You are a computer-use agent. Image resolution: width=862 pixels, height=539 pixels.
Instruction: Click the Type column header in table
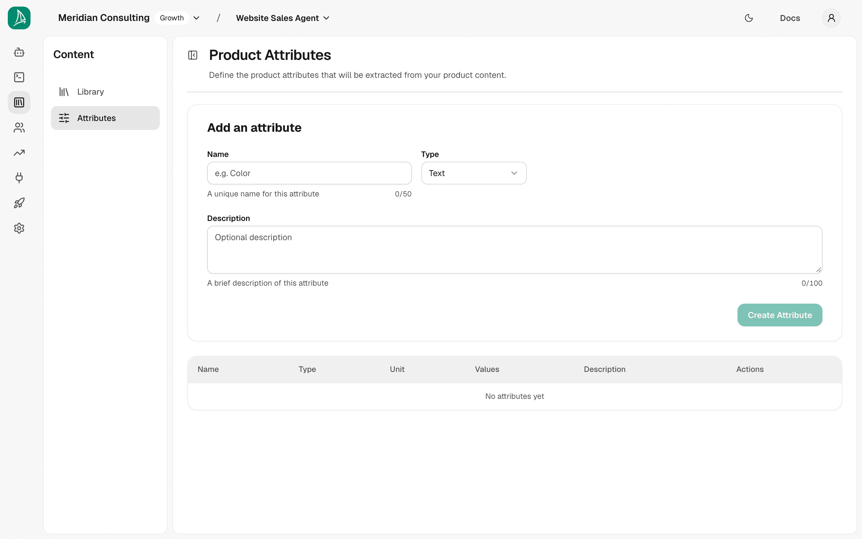click(307, 369)
